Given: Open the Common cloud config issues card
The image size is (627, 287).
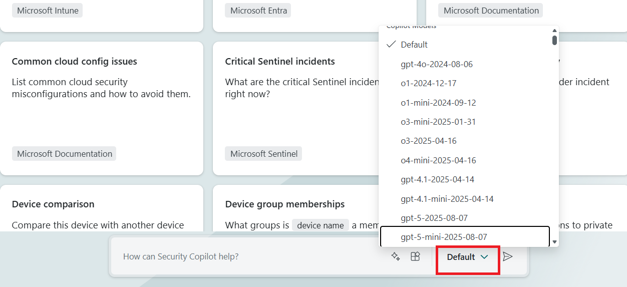Looking at the screenshot, I should pyautogui.click(x=102, y=108).
